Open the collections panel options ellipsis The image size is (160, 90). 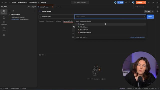click(x=35, y=11)
